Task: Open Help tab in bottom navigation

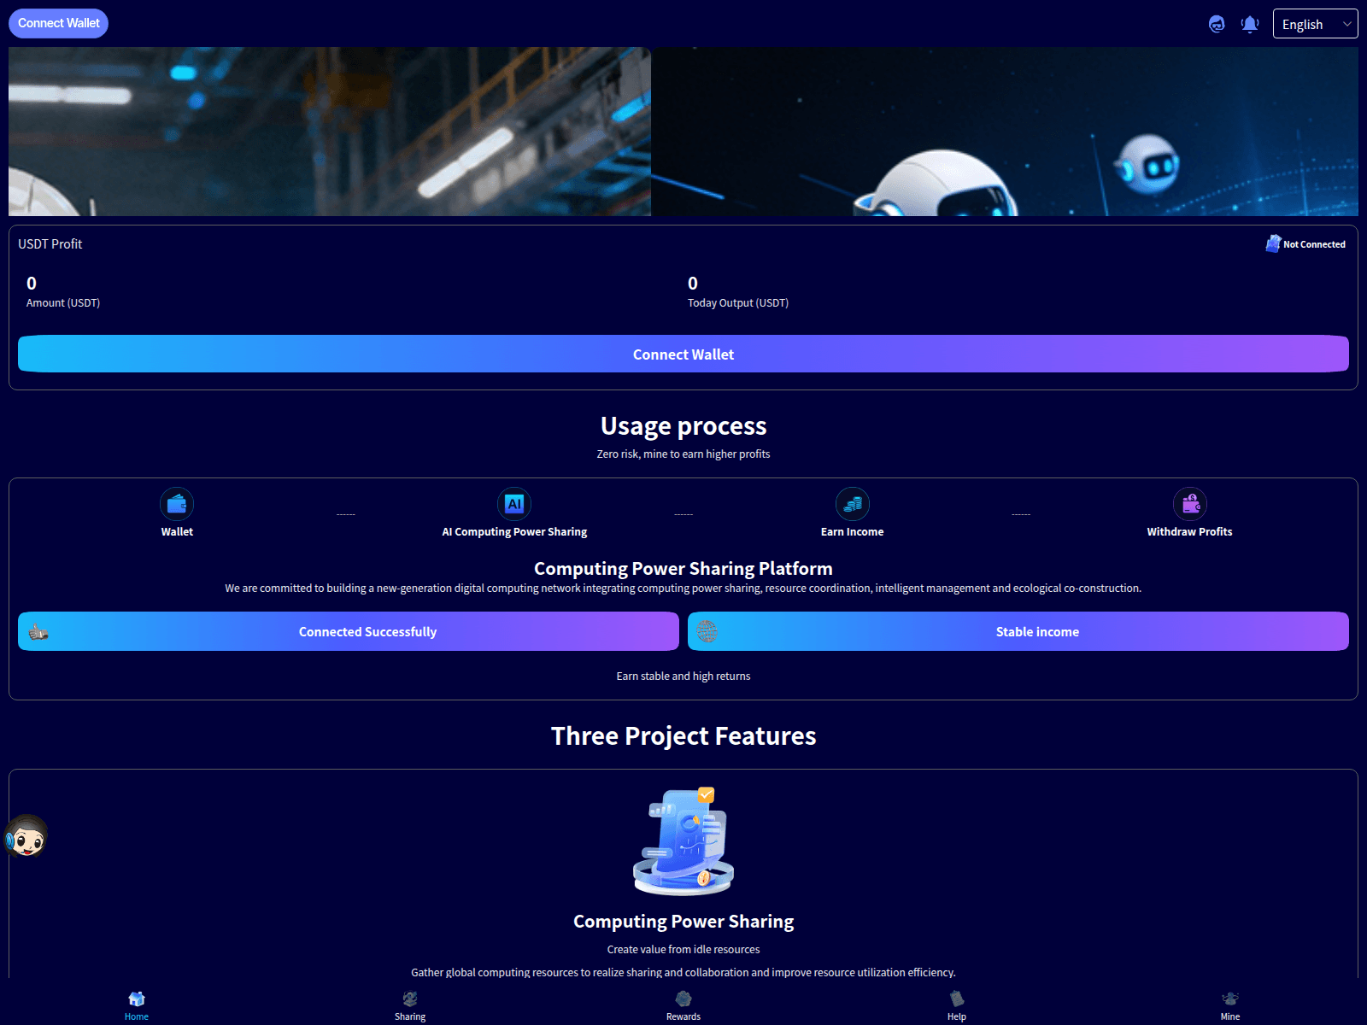Action: pos(957,1005)
